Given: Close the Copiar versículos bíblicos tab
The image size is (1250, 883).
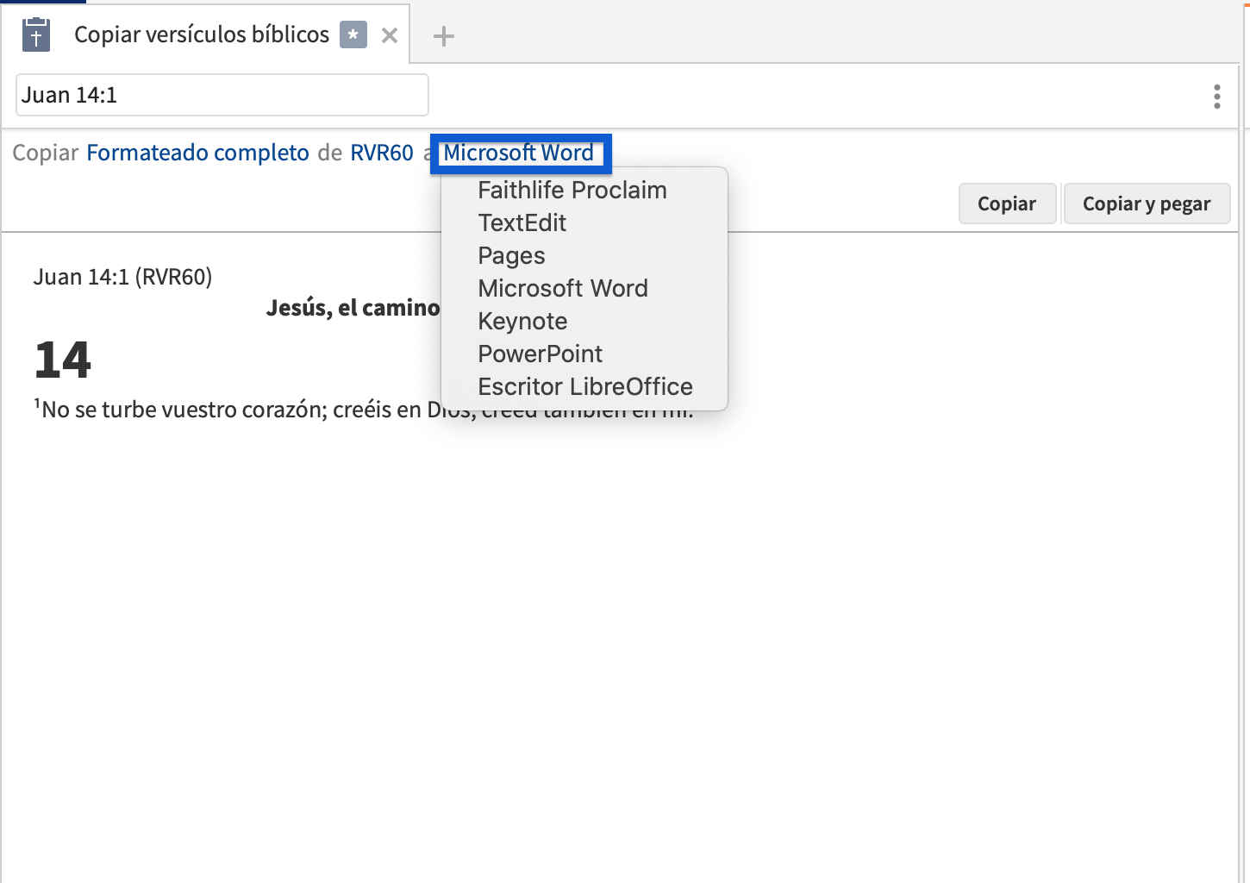Looking at the screenshot, I should pyautogui.click(x=390, y=35).
